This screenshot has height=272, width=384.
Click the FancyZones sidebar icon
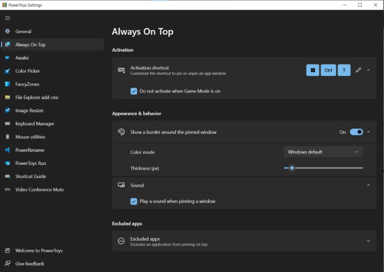7,84
